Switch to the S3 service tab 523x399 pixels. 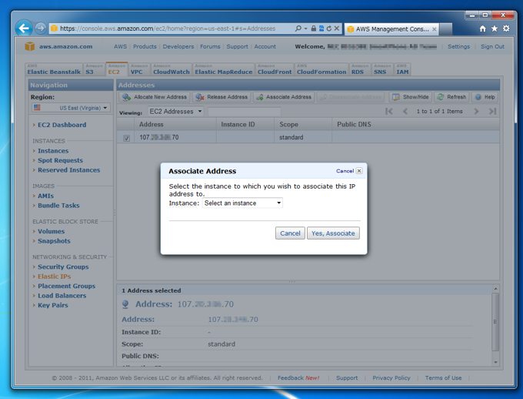click(93, 69)
